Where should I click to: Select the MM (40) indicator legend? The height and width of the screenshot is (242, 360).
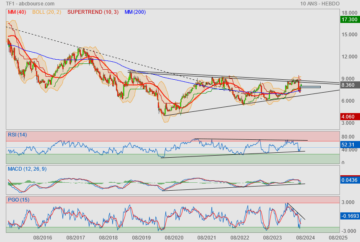[17, 12]
